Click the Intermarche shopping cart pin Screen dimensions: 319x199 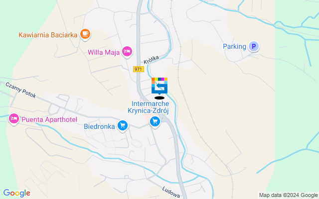tap(155, 122)
